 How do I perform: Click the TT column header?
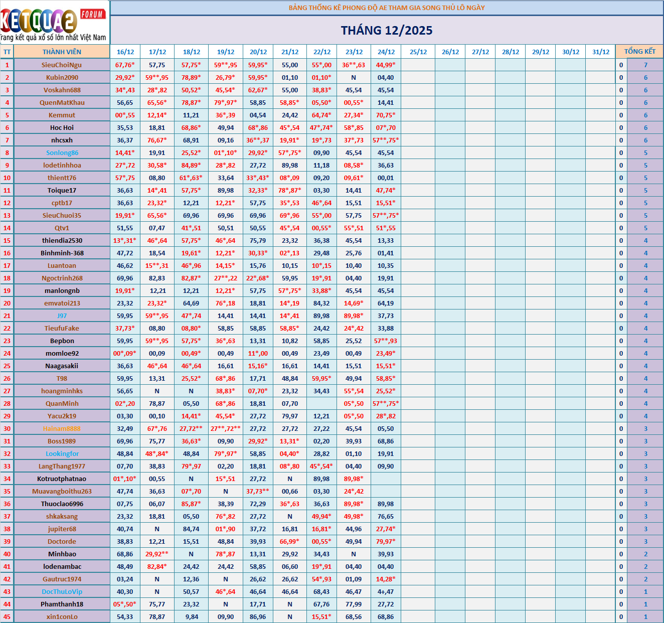pyautogui.click(x=7, y=52)
